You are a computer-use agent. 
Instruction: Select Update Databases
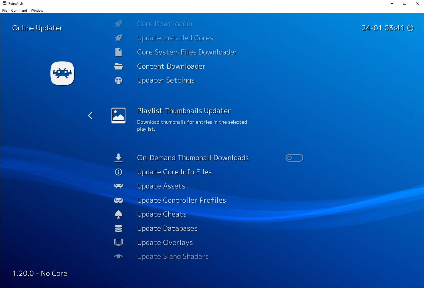[167, 229]
